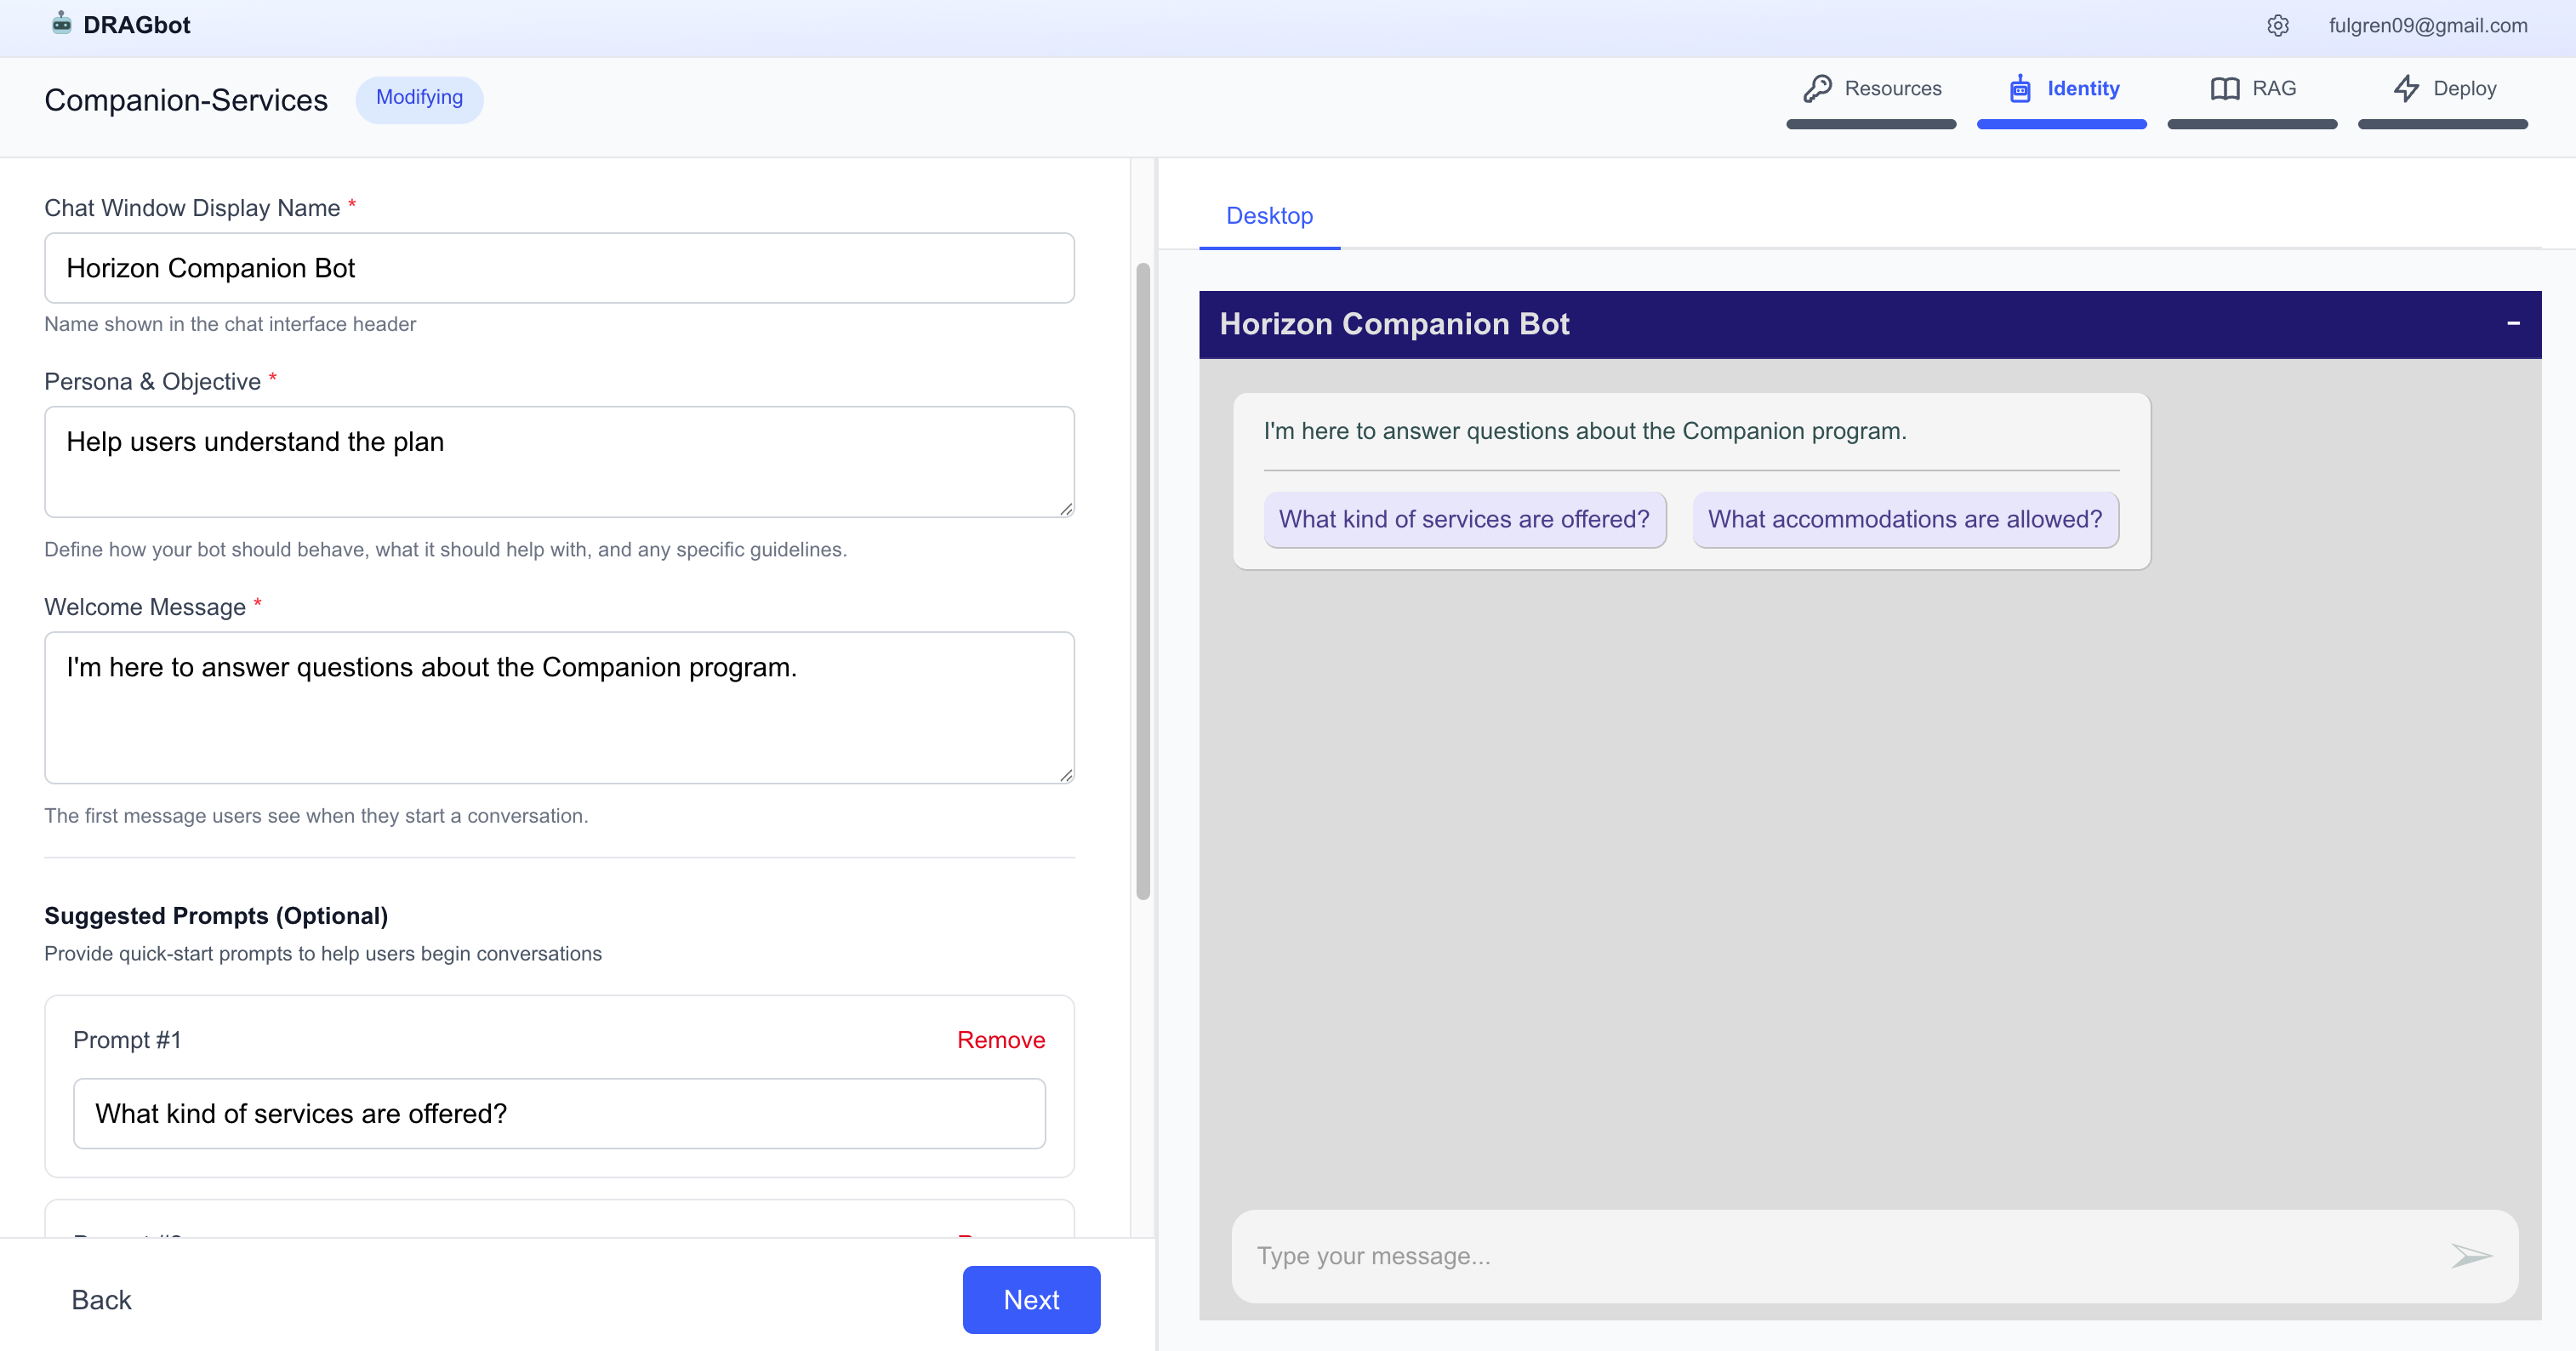Minimize the Horizon Companion Bot chat window
Image resolution: width=2576 pixels, height=1351 pixels.
2512,323
